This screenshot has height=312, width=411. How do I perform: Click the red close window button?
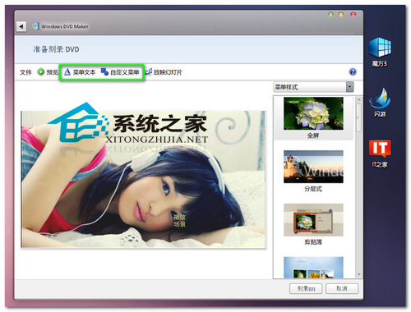tap(353, 14)
